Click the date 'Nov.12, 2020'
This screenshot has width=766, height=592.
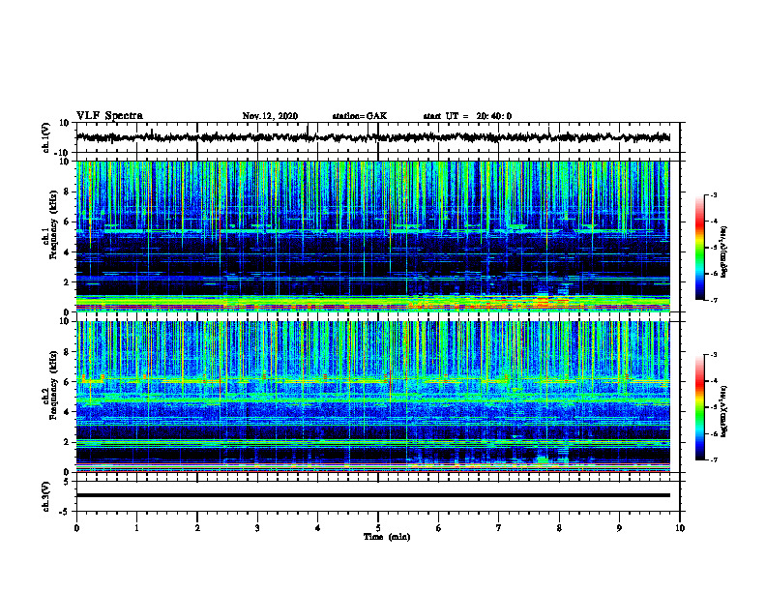(x=270, y=116)
